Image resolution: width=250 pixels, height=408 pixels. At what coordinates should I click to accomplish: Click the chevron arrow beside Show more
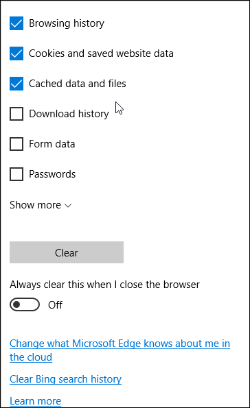pyautogui.click(x=68, y=206)
